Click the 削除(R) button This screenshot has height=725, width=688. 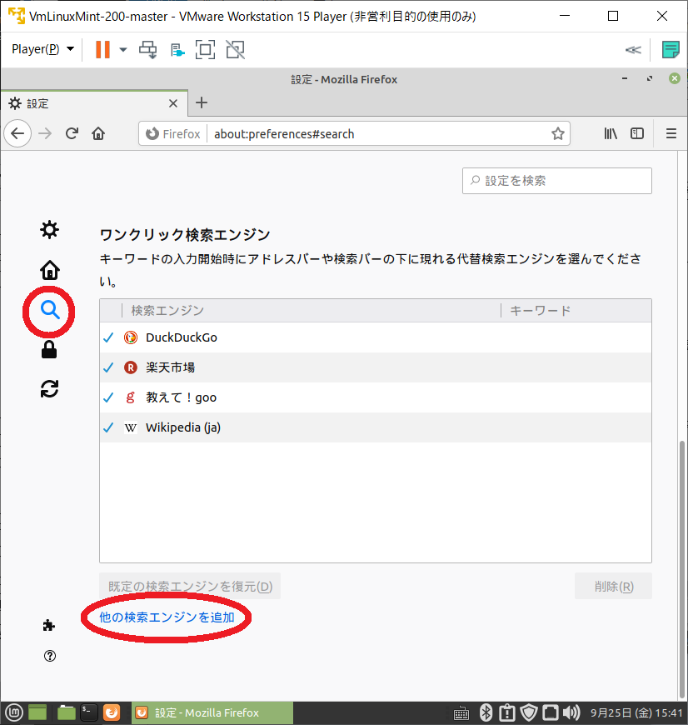tap(613, 587)
